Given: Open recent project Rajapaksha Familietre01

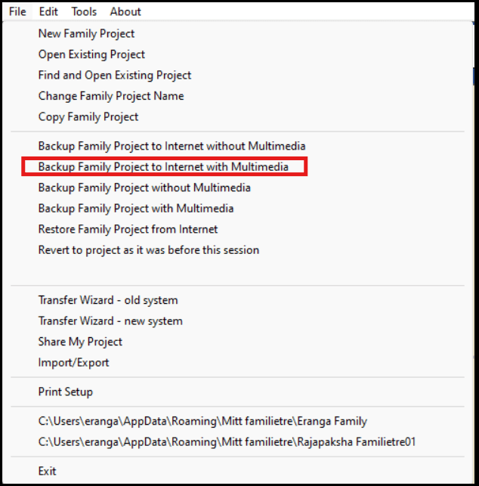Looking at the screenshot, I should 227,441.
